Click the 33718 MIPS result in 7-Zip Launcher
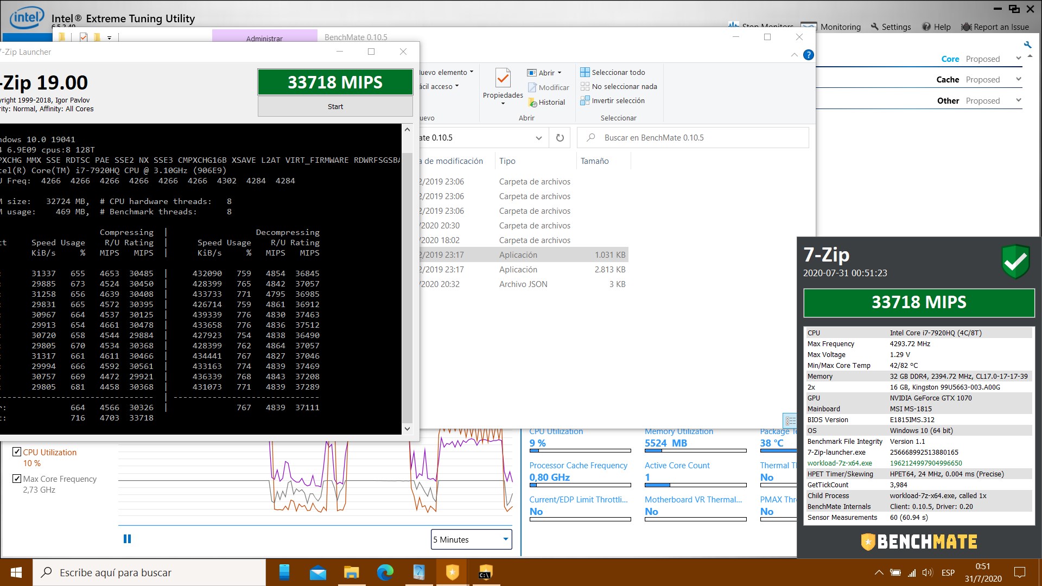Screen dimensions: 1042x586 point(335,82)
